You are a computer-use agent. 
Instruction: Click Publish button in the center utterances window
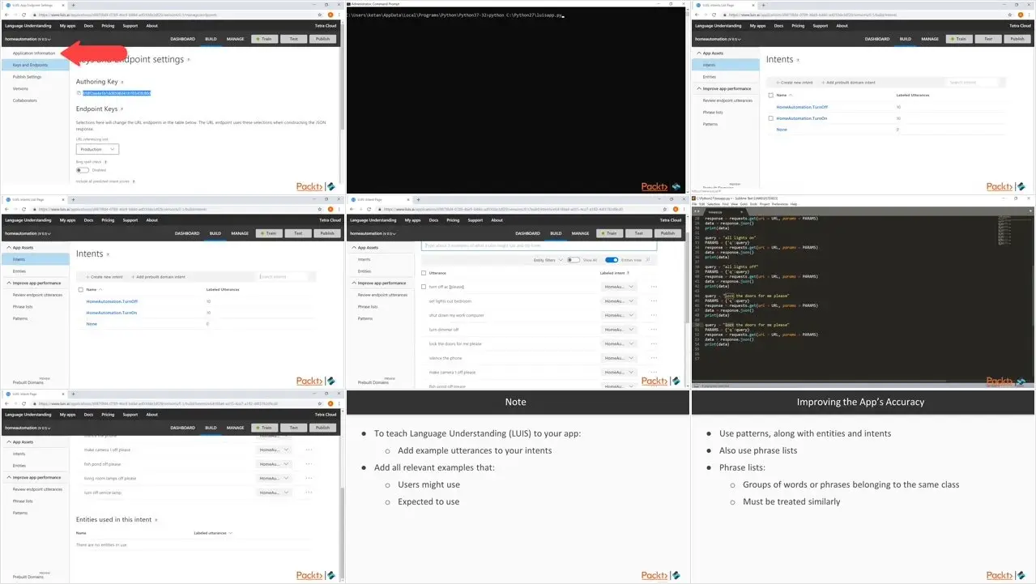tap(667, 233)
